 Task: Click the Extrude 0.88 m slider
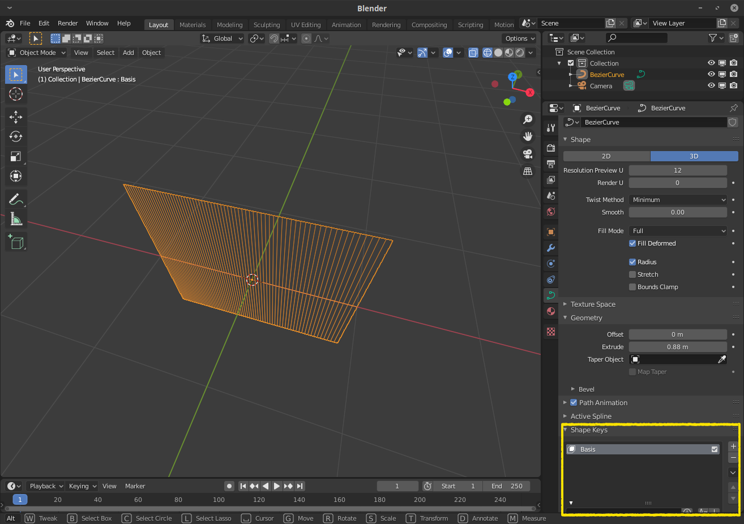tap(678, 347)
